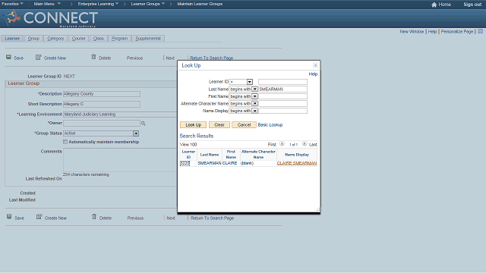Click the bottom Delete trash icon
The height and width of the screenshot is (273, 486).
tap(94, 217)
